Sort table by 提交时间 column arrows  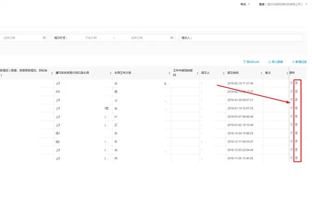coord(261,73)
